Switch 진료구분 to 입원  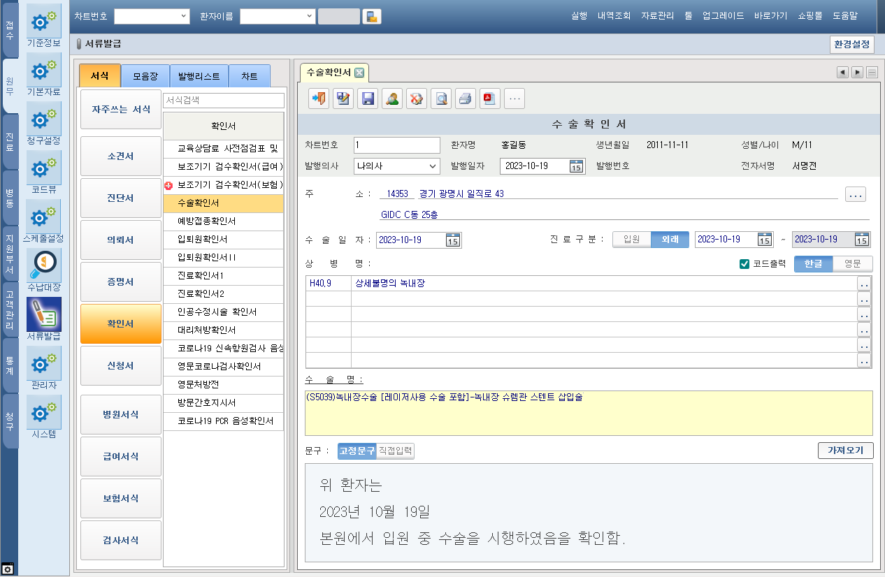631,240
